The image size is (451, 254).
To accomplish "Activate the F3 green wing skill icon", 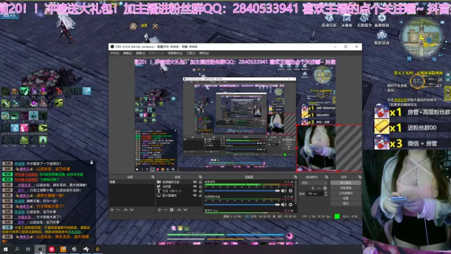I will (x=24, y=91).
